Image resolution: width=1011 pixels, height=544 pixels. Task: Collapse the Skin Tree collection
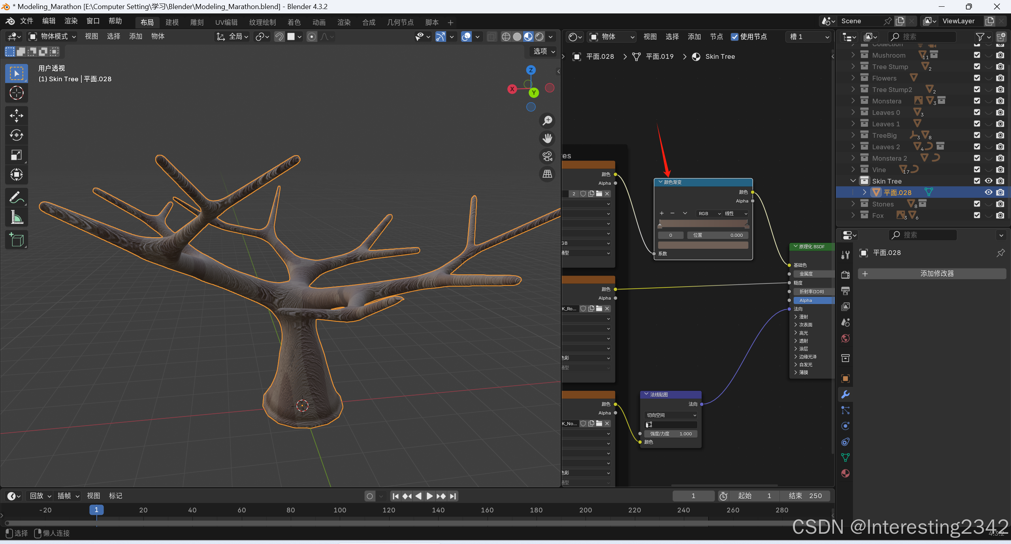[853, 181]
